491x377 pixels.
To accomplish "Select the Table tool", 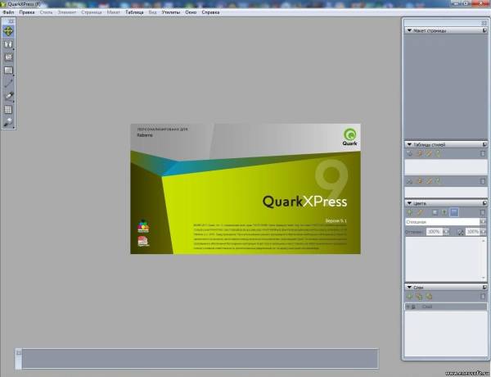I will pos(8,110).
